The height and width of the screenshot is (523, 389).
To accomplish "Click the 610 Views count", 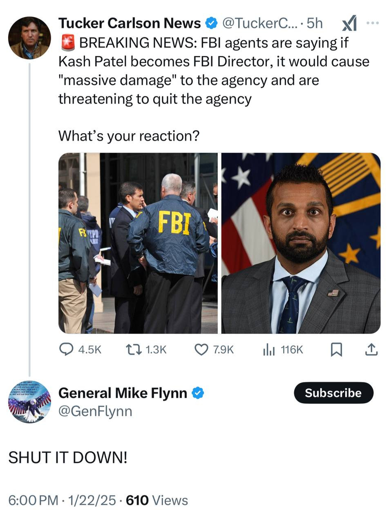I will tap(157, 500).
